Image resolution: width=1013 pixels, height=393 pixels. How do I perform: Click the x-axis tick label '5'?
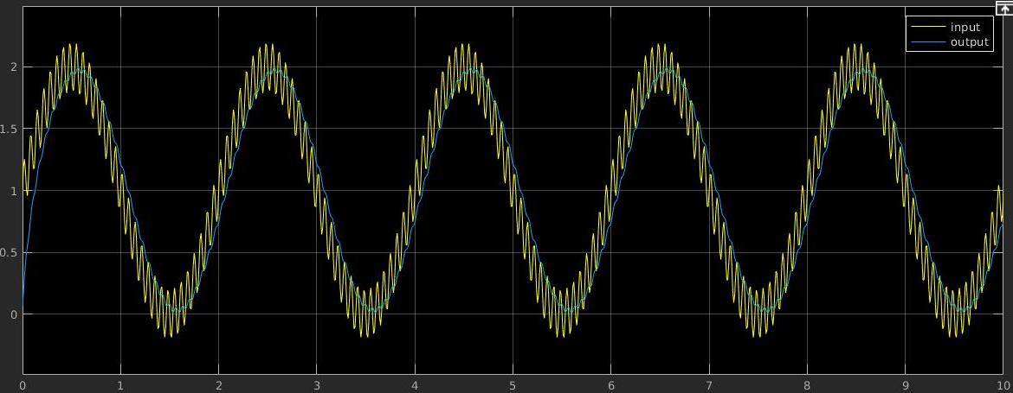(x=513, y=386)
